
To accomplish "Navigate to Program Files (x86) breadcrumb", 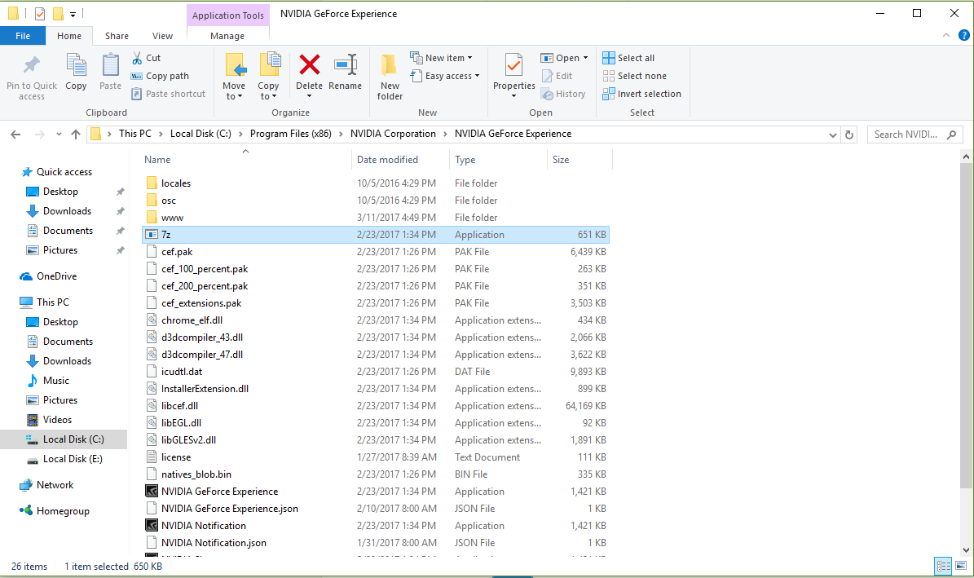I will point(291,134).
